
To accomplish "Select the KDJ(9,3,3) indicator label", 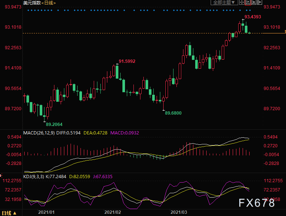I will tap(33, 177).
